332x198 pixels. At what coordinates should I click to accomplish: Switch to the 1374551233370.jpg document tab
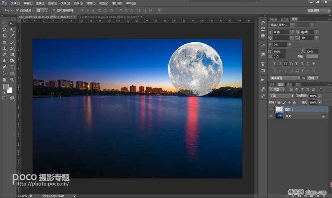click(x=109, y=17)
